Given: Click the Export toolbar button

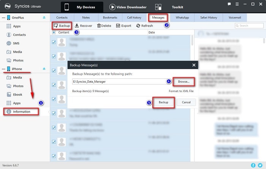Looking at the screenshot, I should (x=123, y=26).
